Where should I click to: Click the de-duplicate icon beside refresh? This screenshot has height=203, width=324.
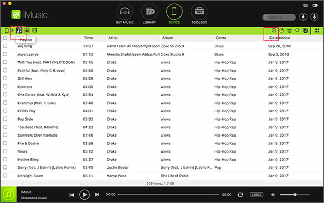click(305, 30)
